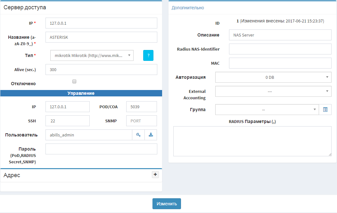
Task: Click the download icon beside abills_admin
Action: pyautogui.click(x=151, y=135)
